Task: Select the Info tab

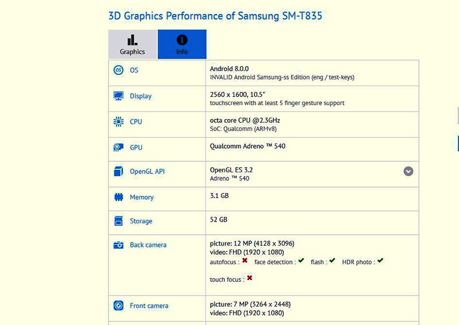Action: click(182, 44)
